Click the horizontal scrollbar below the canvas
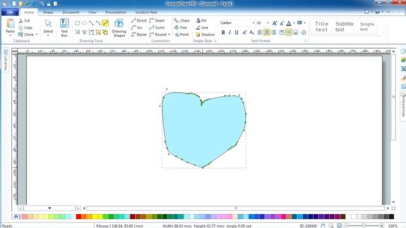The width and height of the screenshot is (406, 228). [x=235, y=208]
